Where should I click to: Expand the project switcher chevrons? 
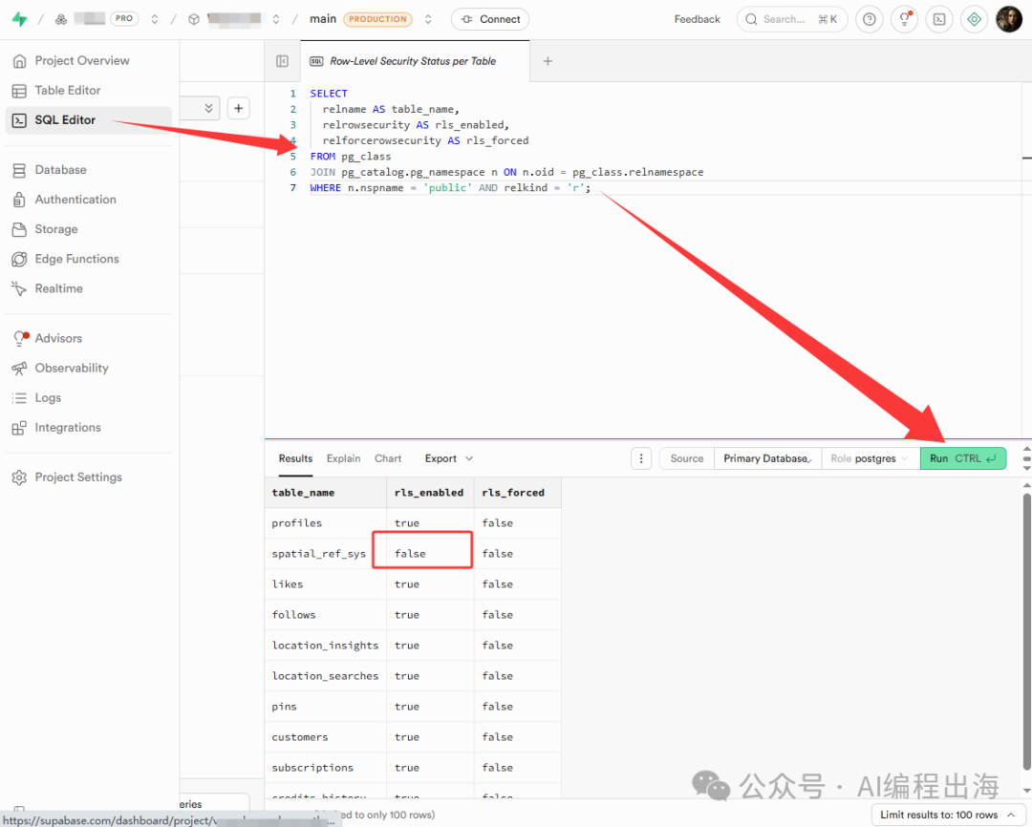coord(276,19)
